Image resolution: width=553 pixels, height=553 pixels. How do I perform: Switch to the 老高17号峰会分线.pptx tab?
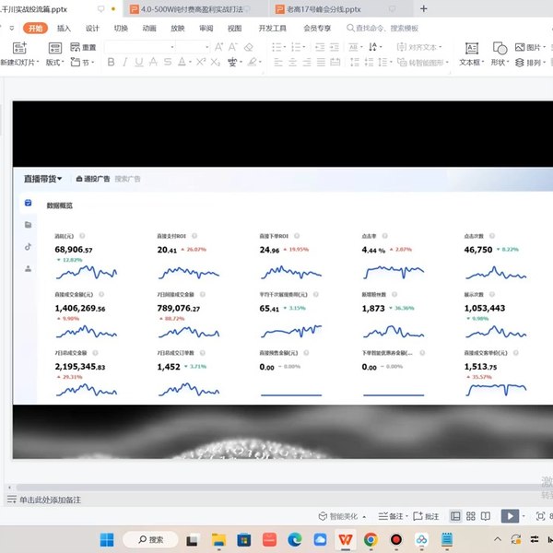(324, 9)
